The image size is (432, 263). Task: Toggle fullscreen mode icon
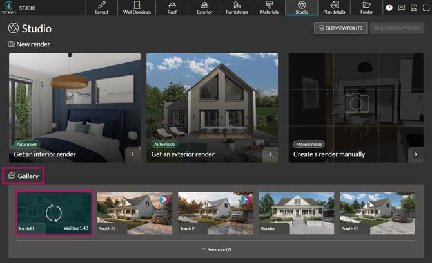click(426, 8)
